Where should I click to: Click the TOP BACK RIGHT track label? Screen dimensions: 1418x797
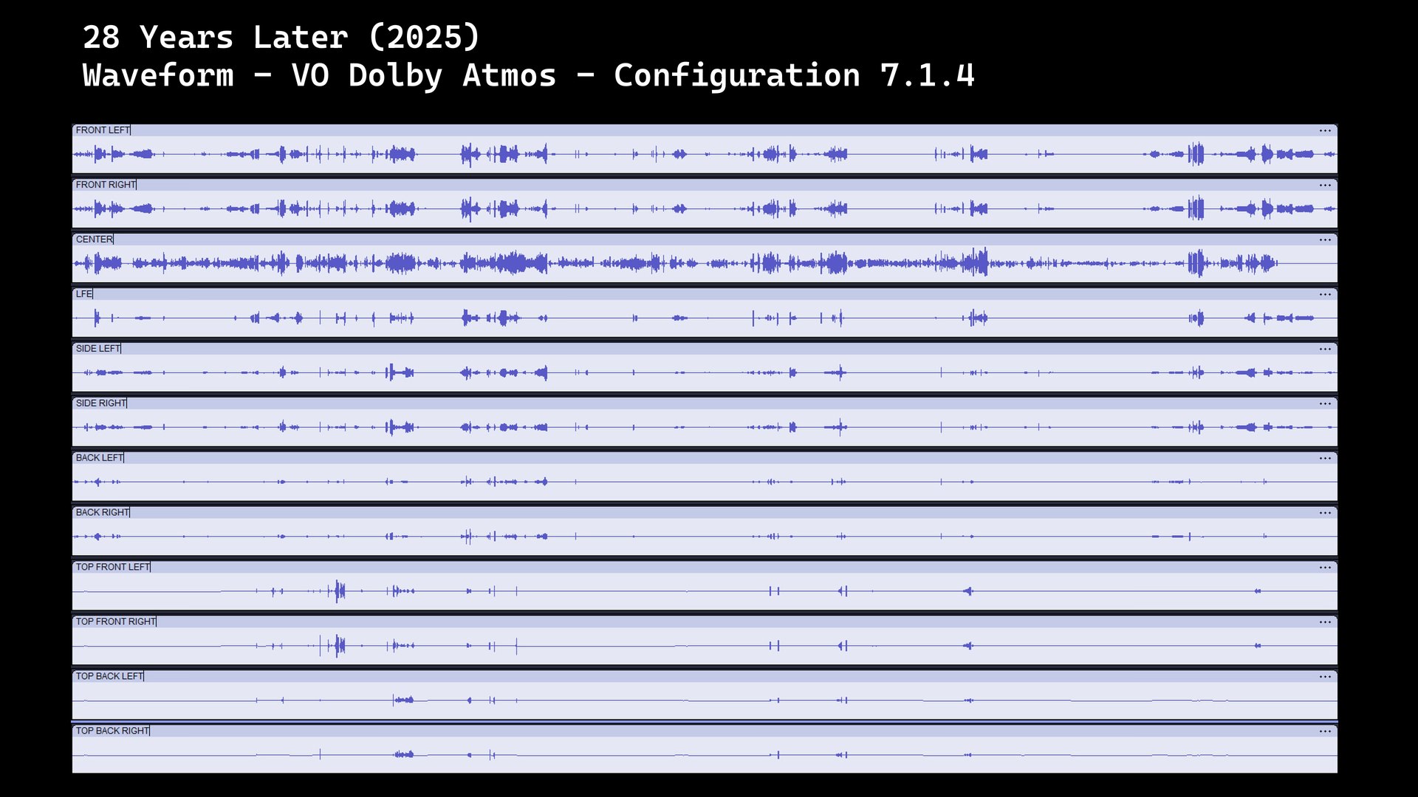click(112, 731)
